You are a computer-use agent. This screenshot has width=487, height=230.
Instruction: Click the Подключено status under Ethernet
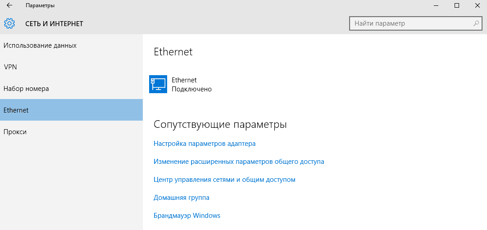tap(191, 89)
